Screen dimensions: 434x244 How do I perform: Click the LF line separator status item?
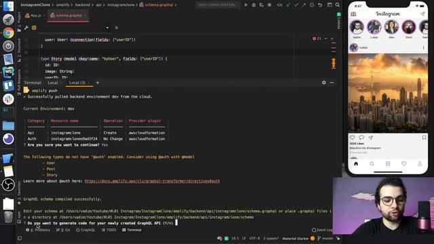click(x=244, y=238)
